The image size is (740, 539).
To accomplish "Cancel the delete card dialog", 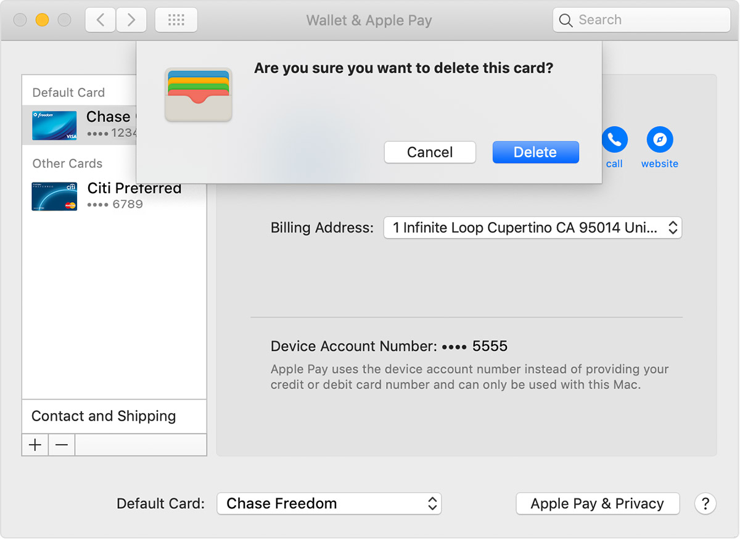I will click(x=430, y=152).
